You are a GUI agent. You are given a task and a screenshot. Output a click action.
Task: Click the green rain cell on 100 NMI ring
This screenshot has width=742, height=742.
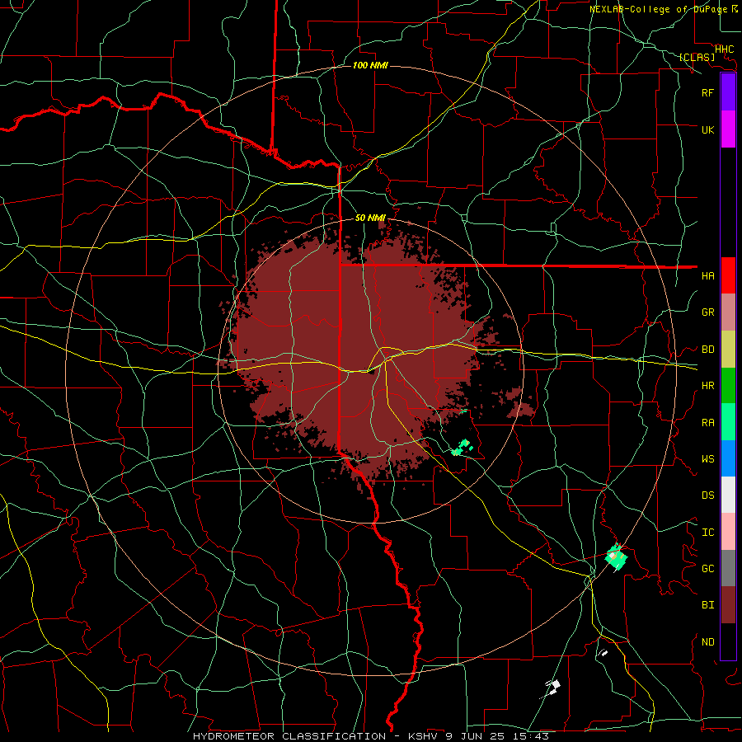[616, 557]
